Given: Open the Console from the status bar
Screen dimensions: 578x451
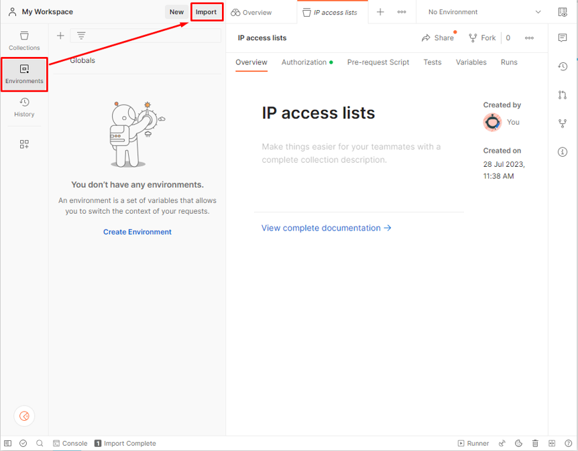Looking at the screenshot, I should click(70, 444).
